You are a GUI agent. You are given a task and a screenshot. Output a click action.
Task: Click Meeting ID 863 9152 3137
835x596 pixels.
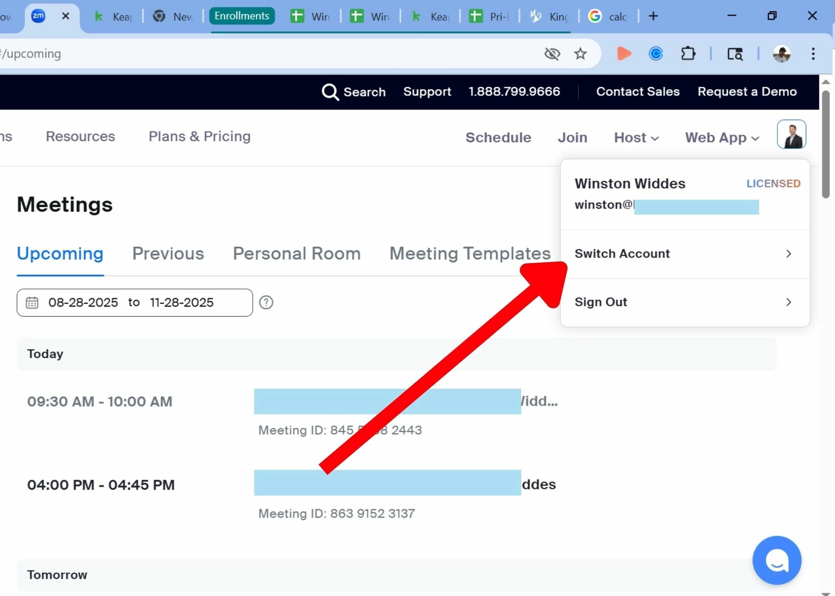[337, 513]
